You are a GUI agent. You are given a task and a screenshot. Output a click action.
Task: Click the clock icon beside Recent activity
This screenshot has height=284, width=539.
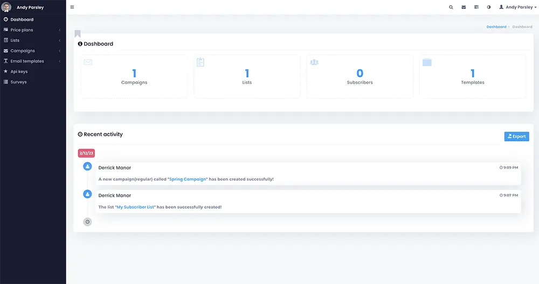click(x=80, y=134)
